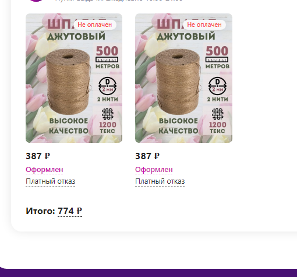The image size is (297, 277).
Task: Click the 1200 текс weave icon in first image
Action: [108, 114]
